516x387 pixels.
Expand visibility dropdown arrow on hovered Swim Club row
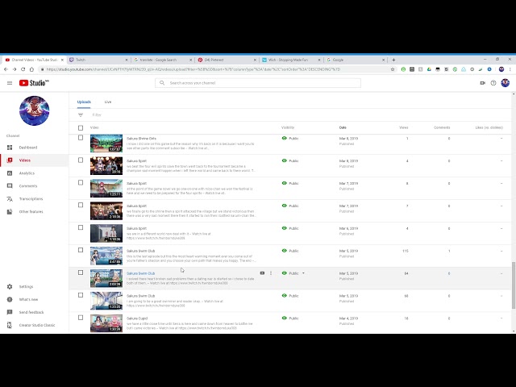(x=303, y=273)
